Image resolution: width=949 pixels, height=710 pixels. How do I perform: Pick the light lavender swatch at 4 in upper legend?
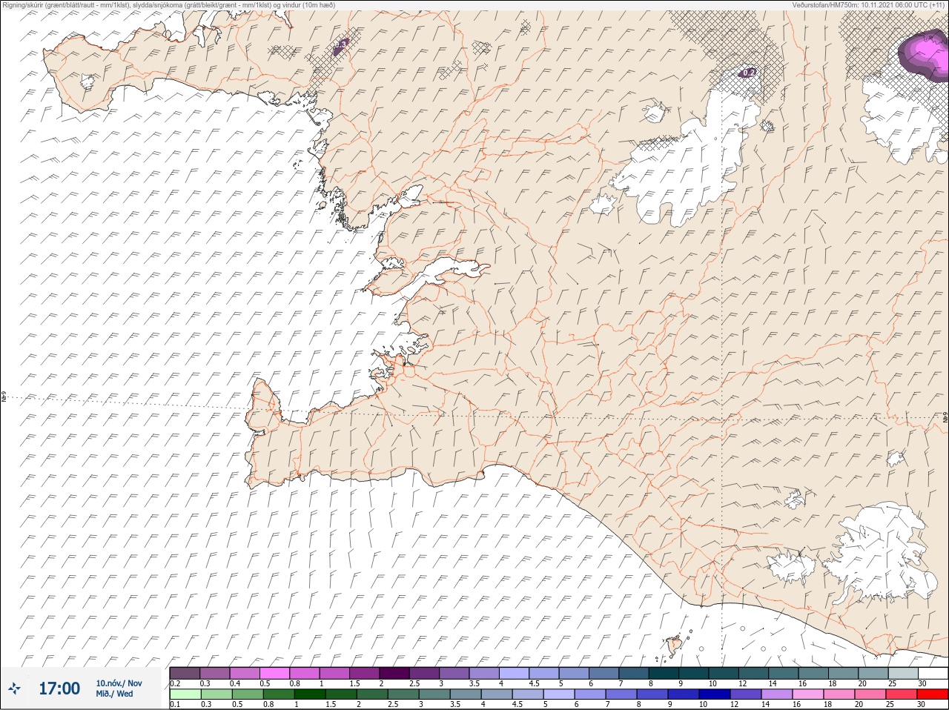(x=515, y=673)
